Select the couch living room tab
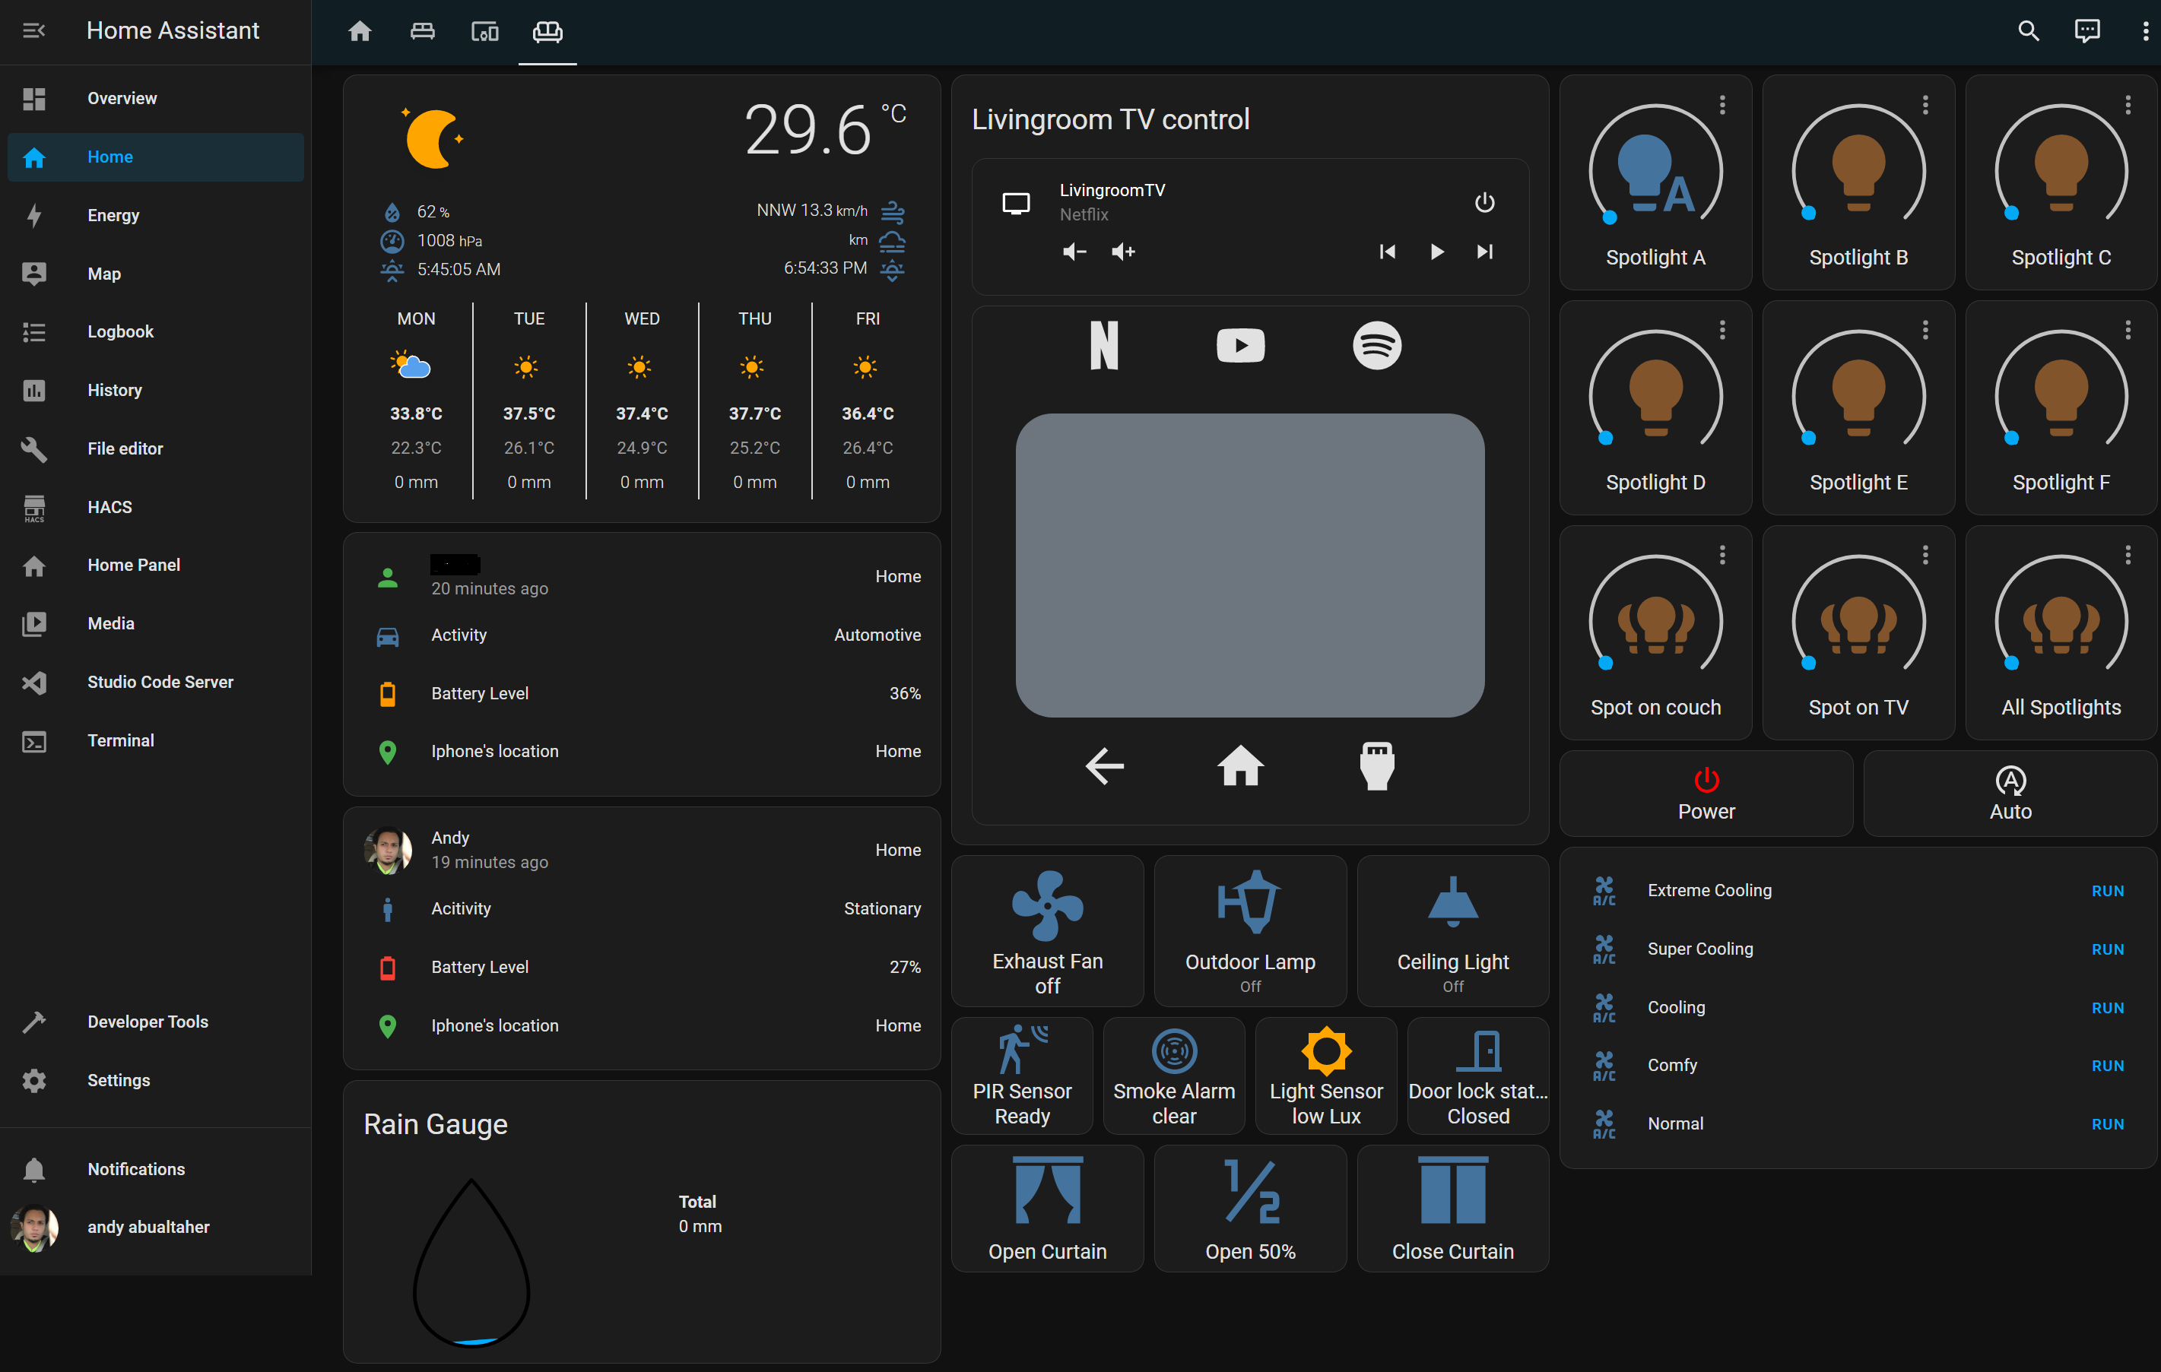The image size is (2161, 1372). [x=547, y=31]
